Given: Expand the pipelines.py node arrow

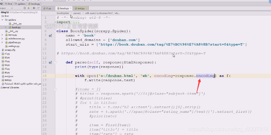Looking at the screenshot, I should 2,42.
